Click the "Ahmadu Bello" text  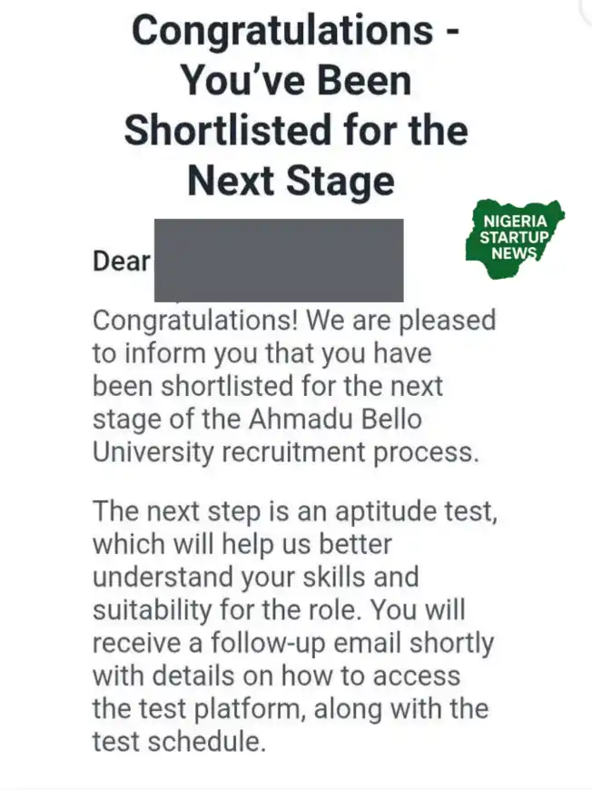pyautogui.click(x=336, y=419)
